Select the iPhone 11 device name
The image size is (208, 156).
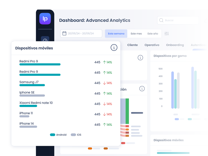[26, 113]
